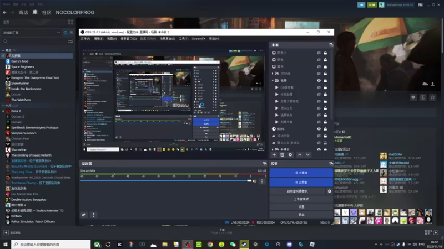This screenshot has height=249, width=444.
Task: Open Chrome from the Windows taskbar
Action: pos(210,245)
